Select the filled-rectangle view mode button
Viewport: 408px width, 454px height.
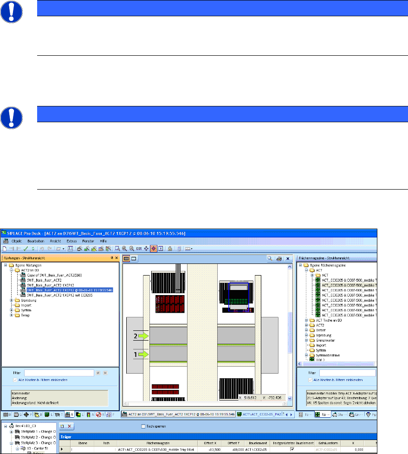tap(127, 258)
